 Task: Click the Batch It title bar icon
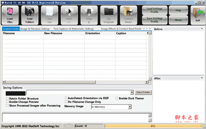coord(3,2)
